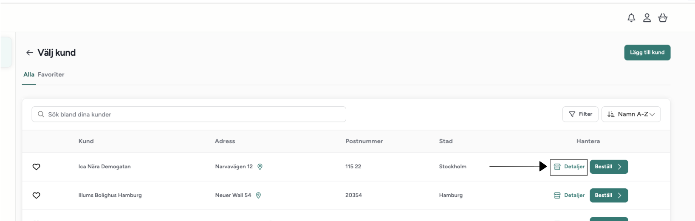Image resolution: width=695 pixels, height=221 pixels.
Task: Click Beställ for Ica Nära Demogatan
Action: [609, 167]
